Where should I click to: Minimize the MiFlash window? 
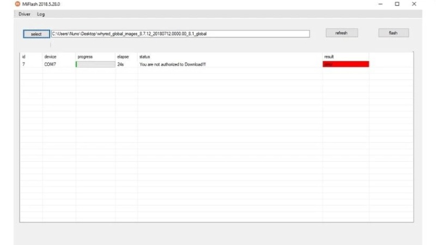[380, 4]
